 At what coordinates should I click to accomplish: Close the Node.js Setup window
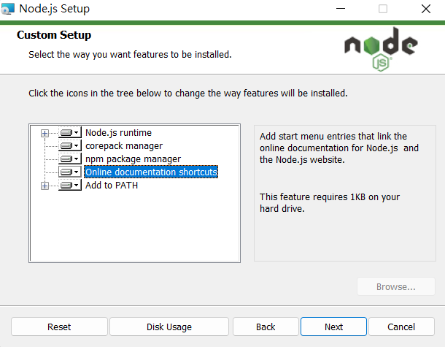coord(426,9)
